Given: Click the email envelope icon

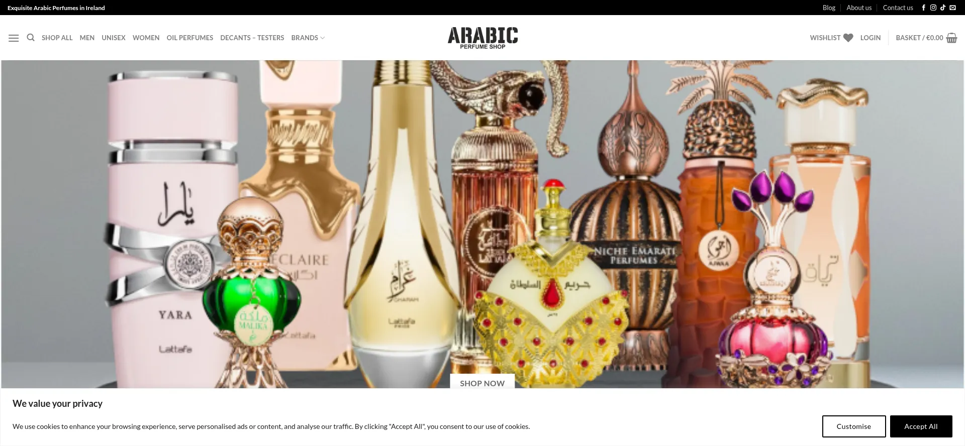Looking at the screenshot, I should point(952,8).
